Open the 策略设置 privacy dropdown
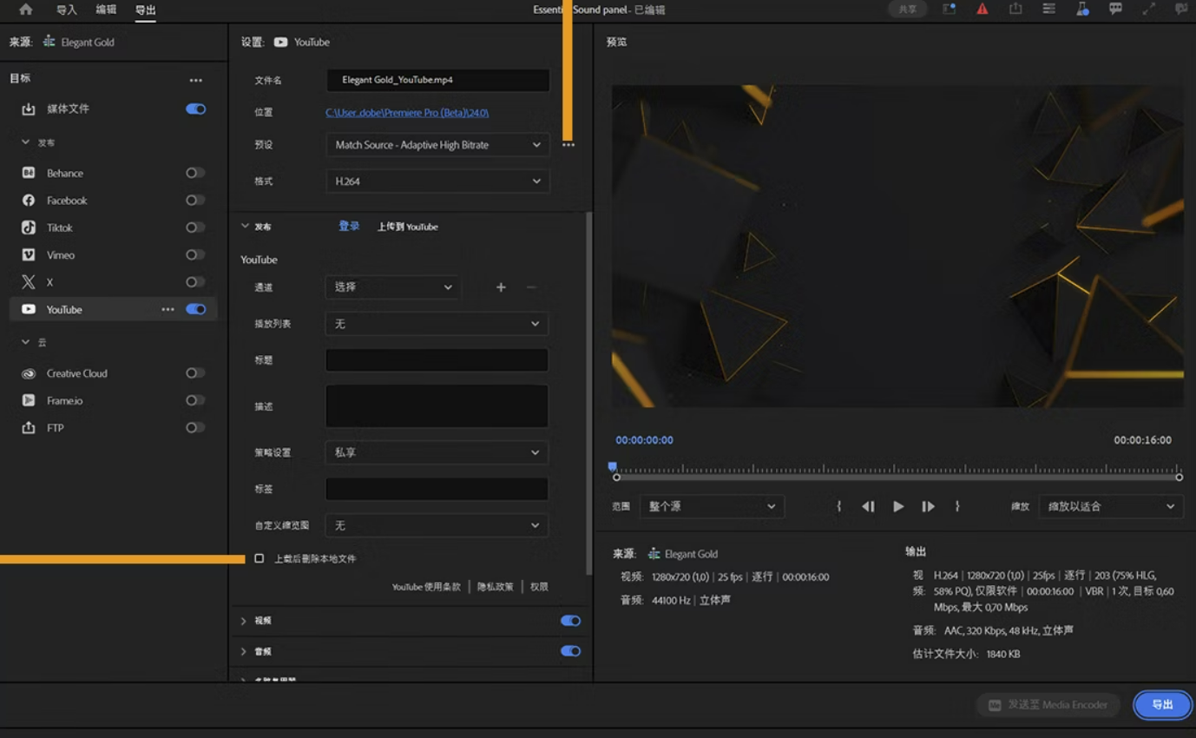Viewport: 1196px width, 738px height. click(437, 452)
